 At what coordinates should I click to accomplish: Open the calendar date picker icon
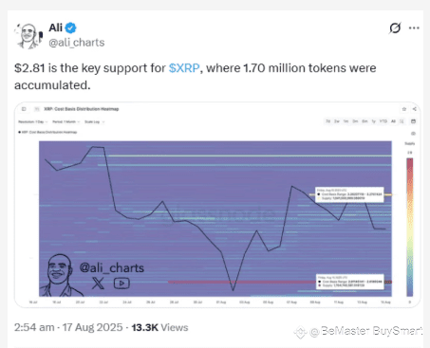click(413, 121)
